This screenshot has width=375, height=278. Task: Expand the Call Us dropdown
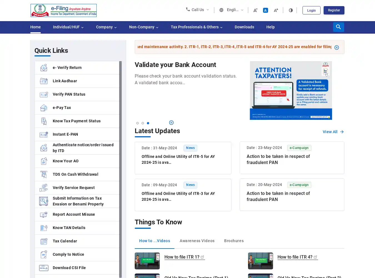[197, 10]
